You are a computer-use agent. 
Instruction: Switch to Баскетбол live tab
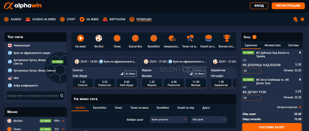click(100, 108)
